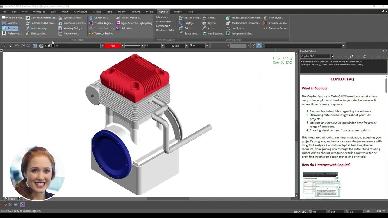The image size is (388, 218).
Task: Expand the Materials dropdown
Action: pos(162,18)
